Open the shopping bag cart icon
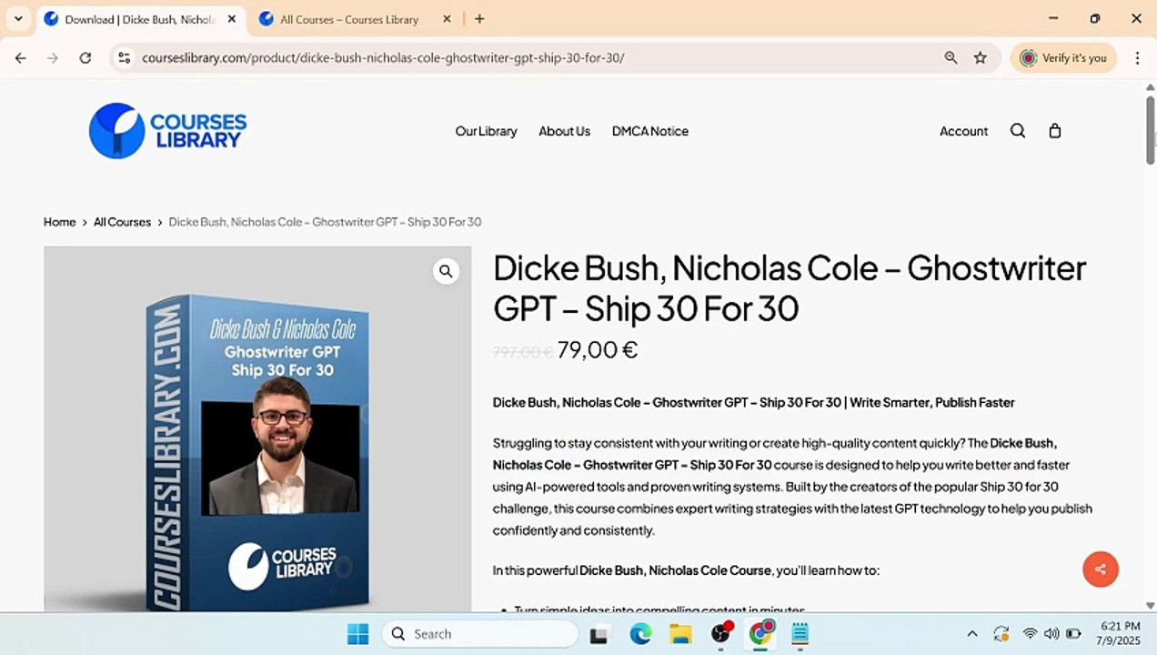Image resolution: width=1157 pixels, height=655 pixels. point(1055,131)
